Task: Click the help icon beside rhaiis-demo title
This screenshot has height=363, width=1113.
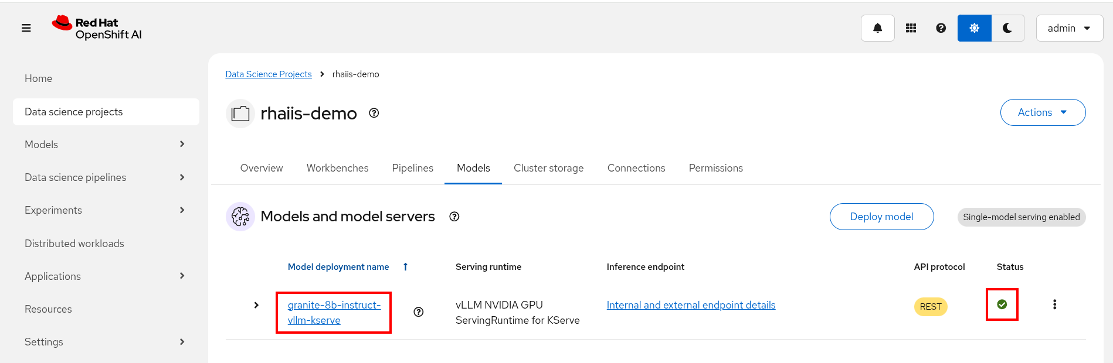Action: coord(374,113)
